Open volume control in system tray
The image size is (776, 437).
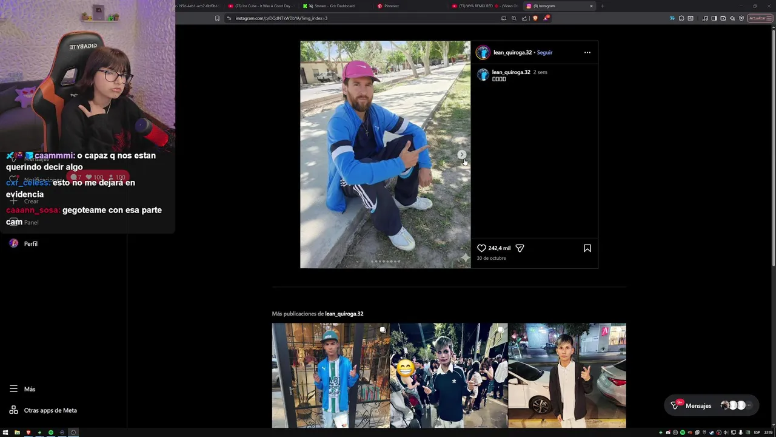[726, 432]
